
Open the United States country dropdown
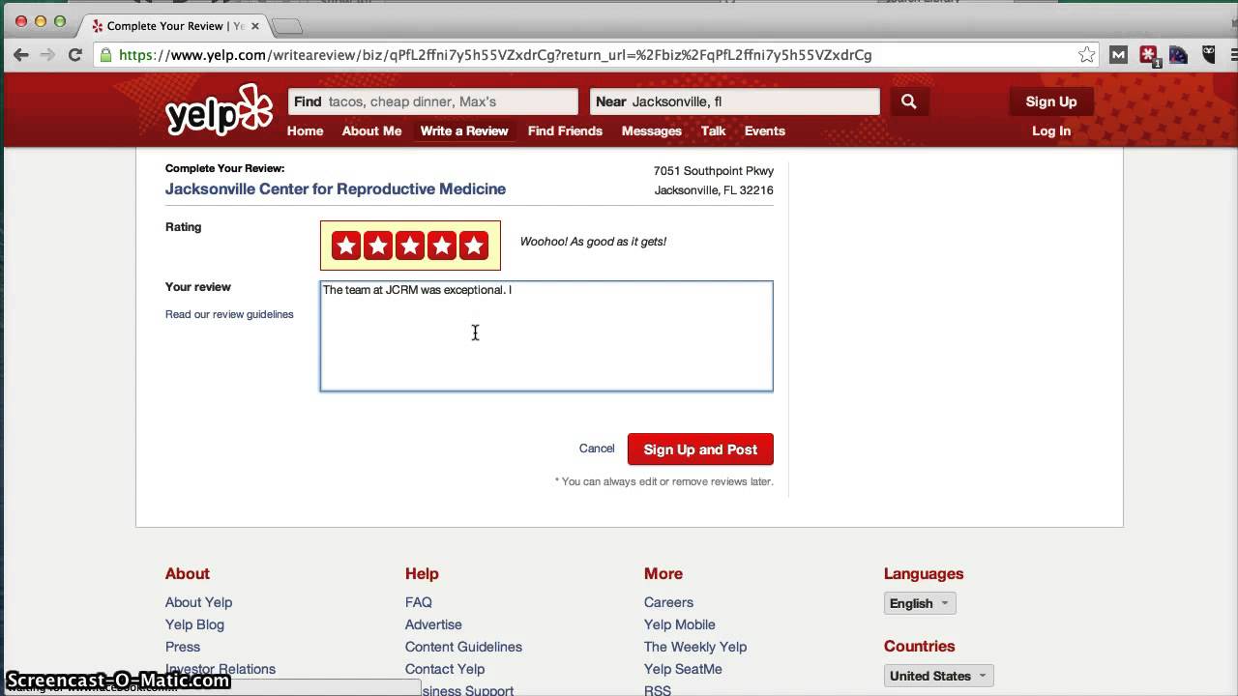[938, 676]
